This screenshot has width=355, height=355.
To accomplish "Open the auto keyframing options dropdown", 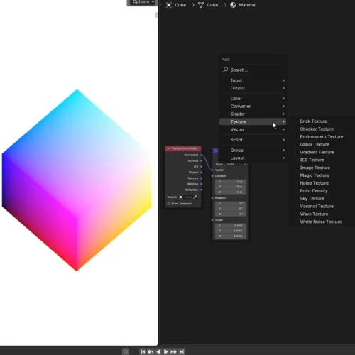I will point(133,351).
